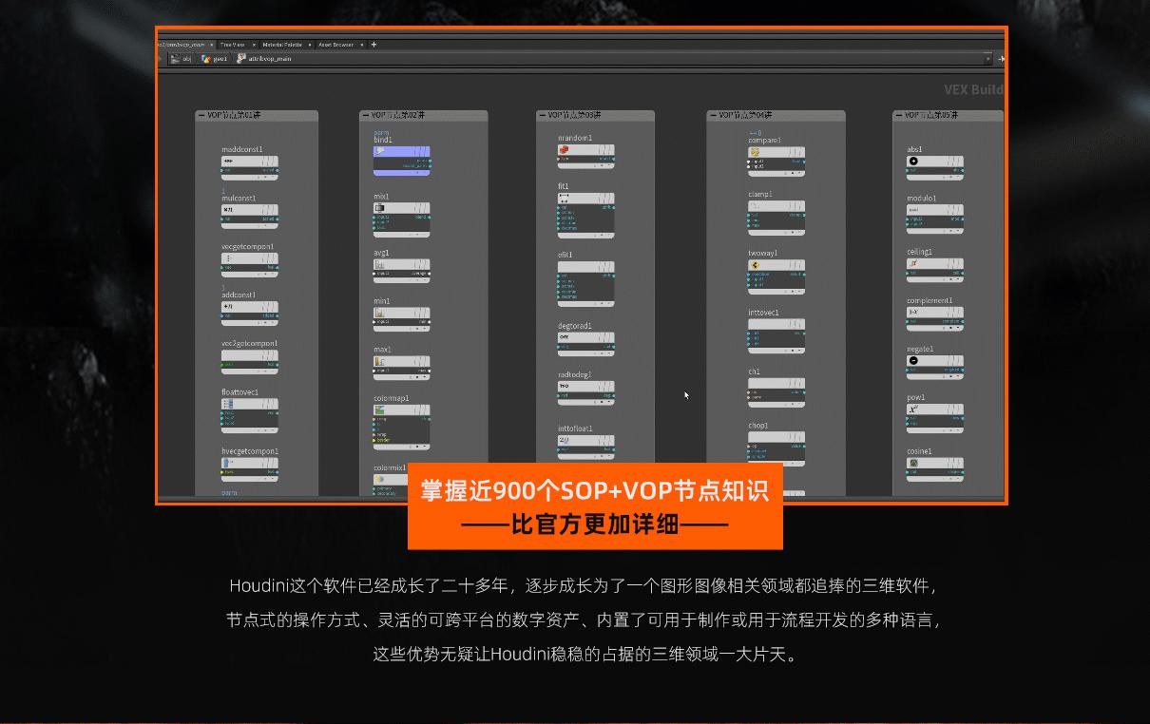Add a new pane tab with plus
This screenshot has width=1150, height=724.
click(x=374, y=44)
